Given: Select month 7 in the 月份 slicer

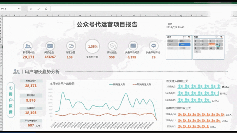Looking at the screenshot, I should [212, 44].
